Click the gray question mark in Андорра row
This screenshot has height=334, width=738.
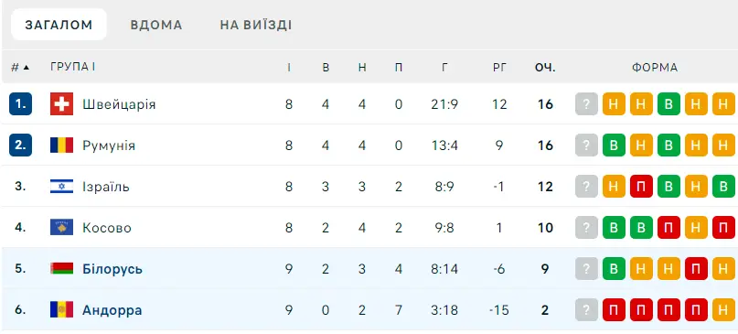click(586, 310)
